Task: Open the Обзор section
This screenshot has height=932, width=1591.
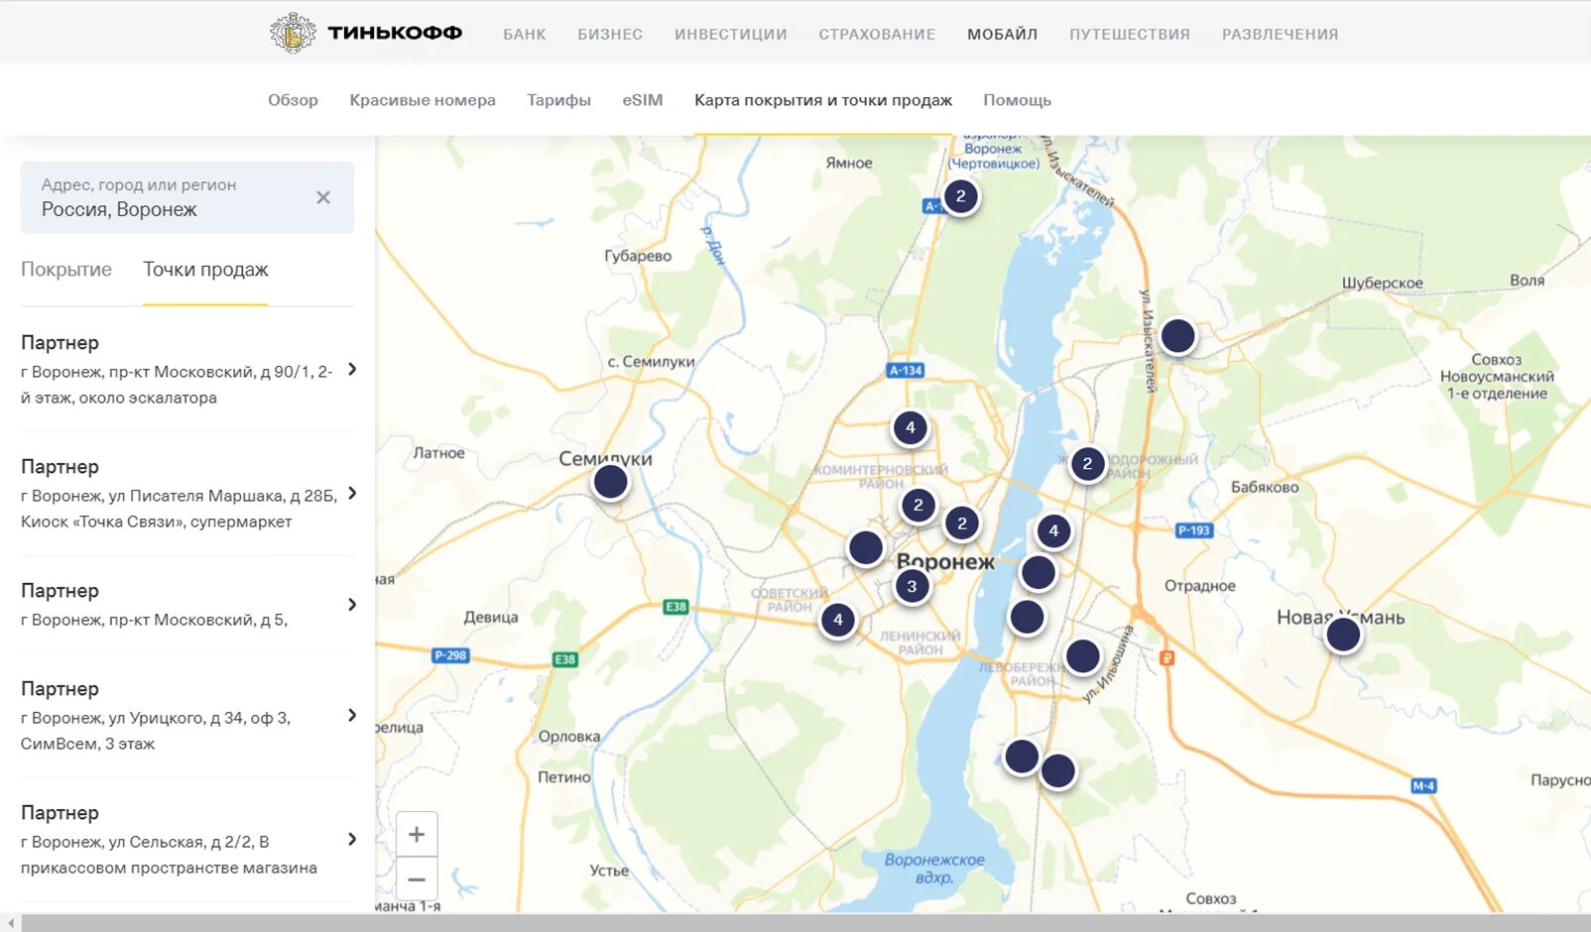Action: tap(293, 100)
